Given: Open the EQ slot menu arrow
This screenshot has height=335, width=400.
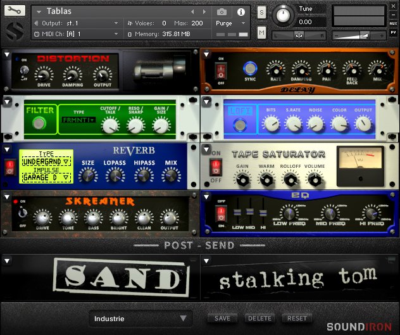Looking at the screenshot, I should [206, 197].
